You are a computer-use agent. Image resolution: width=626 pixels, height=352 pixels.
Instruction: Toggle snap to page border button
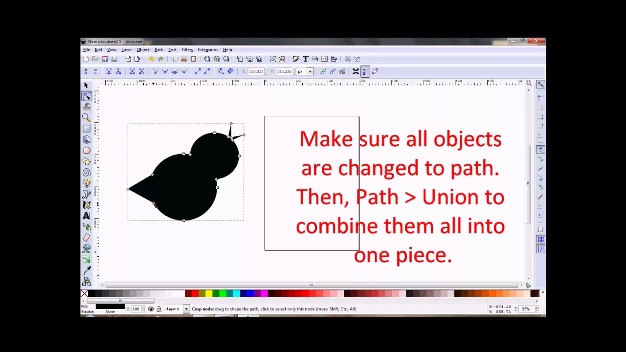(x=540, y=230)
